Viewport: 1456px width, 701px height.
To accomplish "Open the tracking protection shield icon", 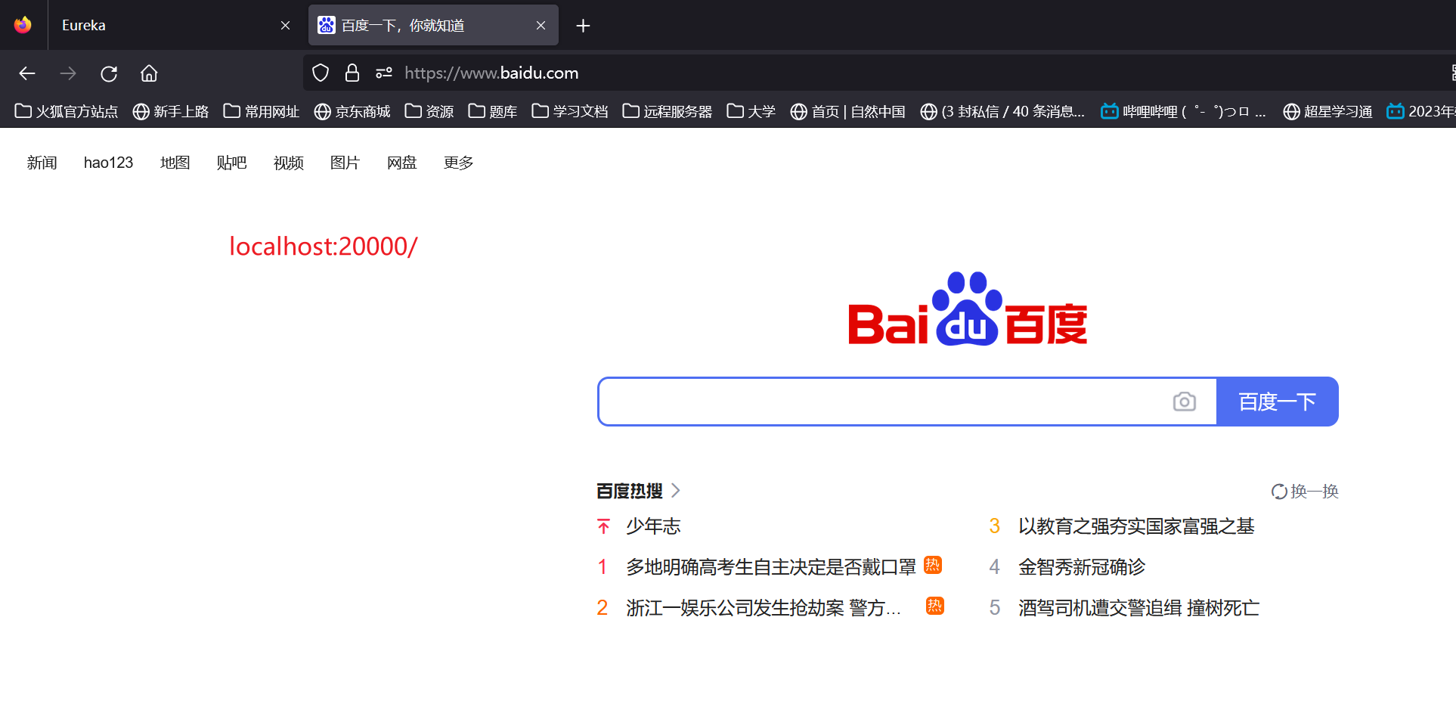I will click(x=321, y=73).
